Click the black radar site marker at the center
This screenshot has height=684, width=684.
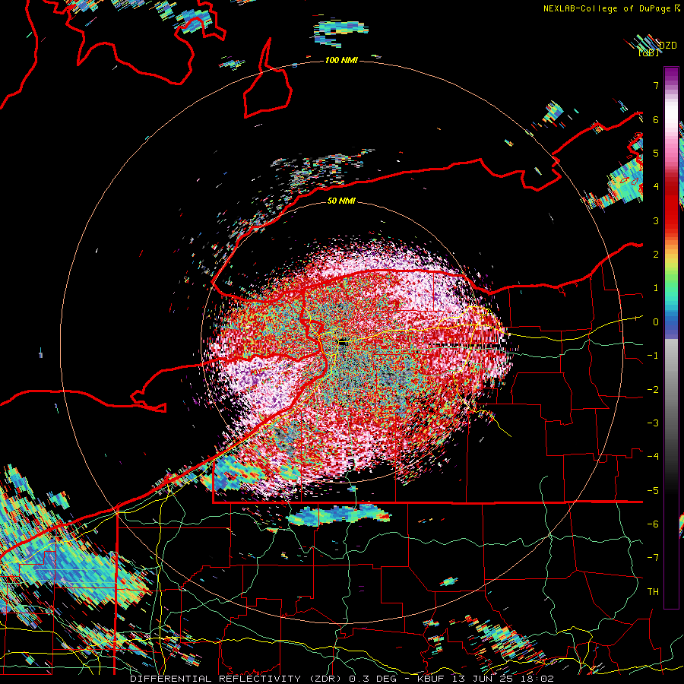click(343, 343)
